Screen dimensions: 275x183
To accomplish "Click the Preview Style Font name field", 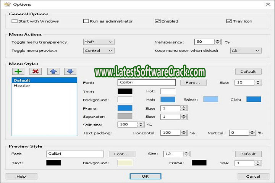I will pos(75,154).
